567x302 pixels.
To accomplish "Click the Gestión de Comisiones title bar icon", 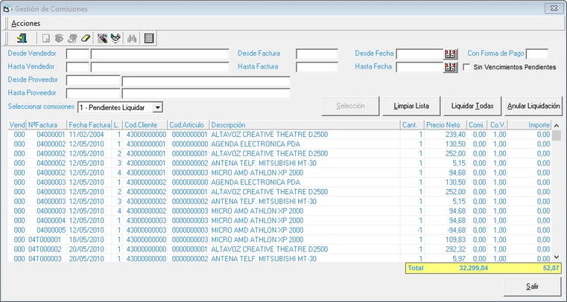I will pos(7,9).
